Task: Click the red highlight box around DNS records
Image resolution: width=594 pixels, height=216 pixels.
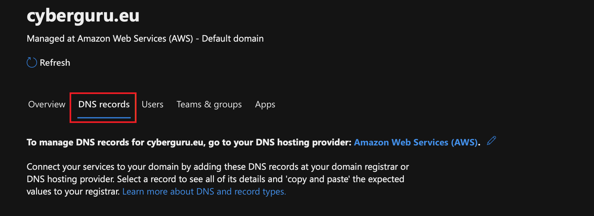Action: pyautogui.click(x=103, y=108)
